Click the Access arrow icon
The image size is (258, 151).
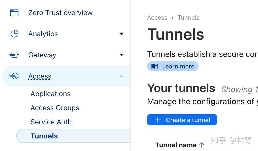pos(14,76)
